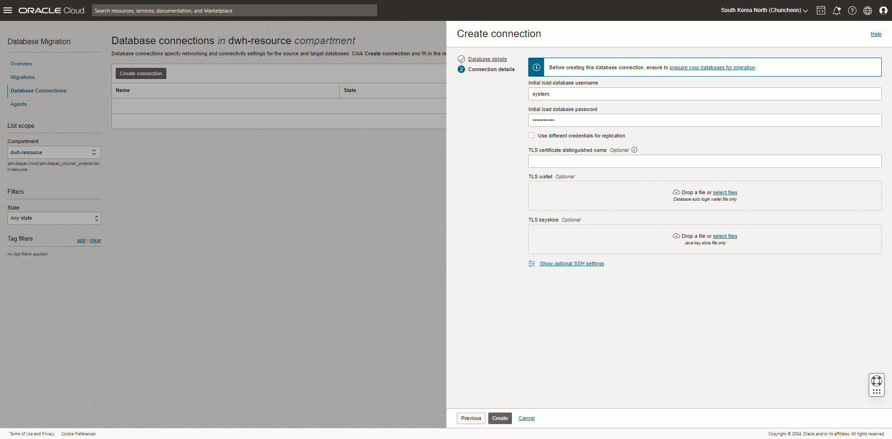
Task: Go back to Database details step
Action: [x=487, y=59]
